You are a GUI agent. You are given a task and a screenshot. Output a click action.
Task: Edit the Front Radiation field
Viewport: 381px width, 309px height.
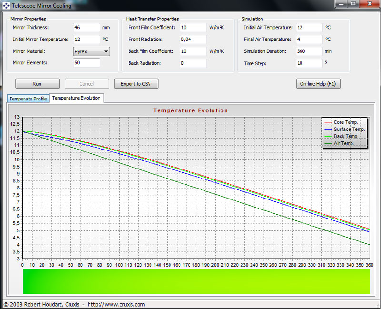click(x=193, y=40)
